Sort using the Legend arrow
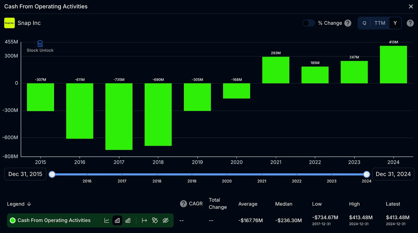Screen dimensions: 418x233 [x=29, y=204]
